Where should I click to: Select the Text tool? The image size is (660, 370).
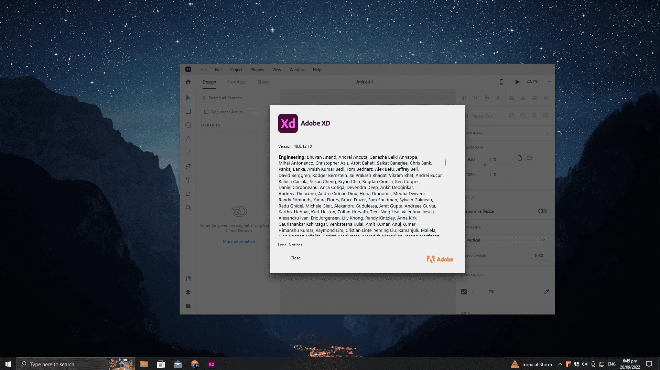[188, 180]
